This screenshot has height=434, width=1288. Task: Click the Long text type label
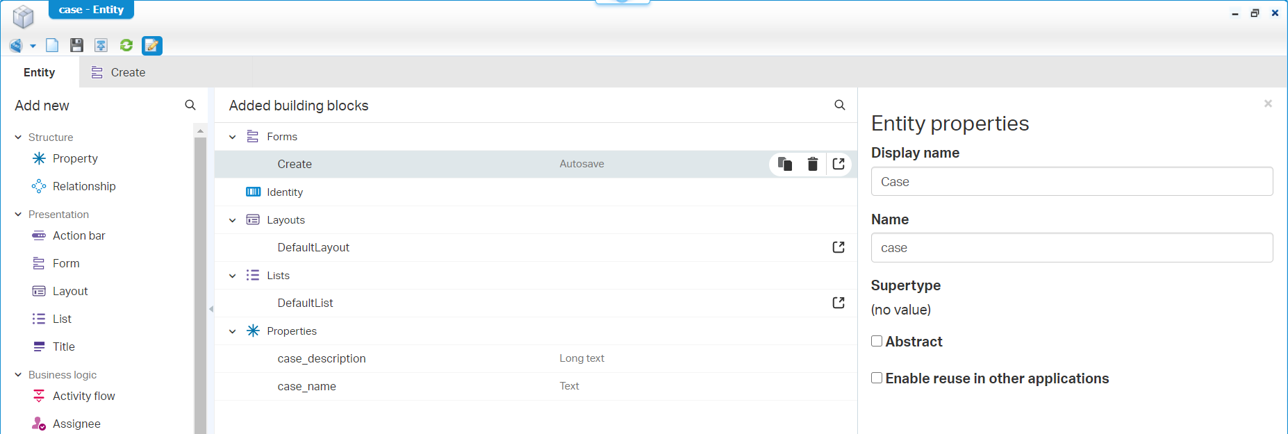[x=581, y=358]
